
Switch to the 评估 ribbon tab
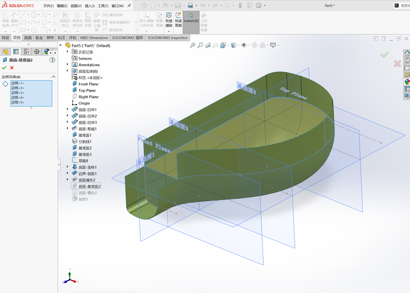click(72, 38)
